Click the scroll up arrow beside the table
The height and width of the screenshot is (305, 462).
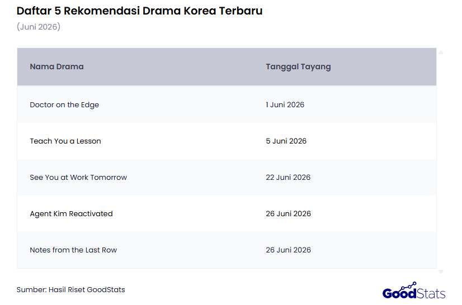coord(441,53)
